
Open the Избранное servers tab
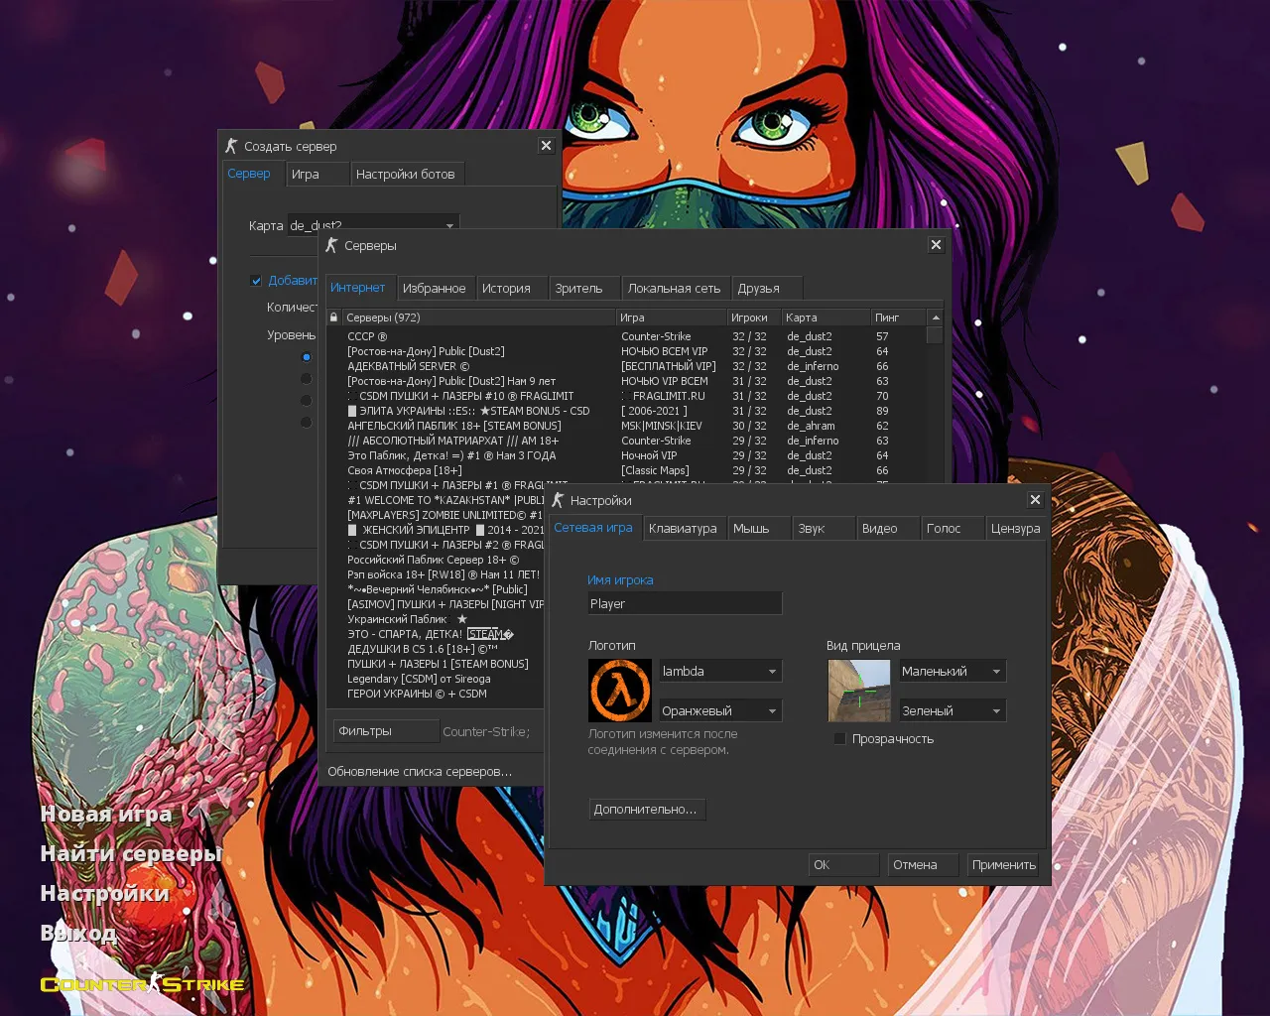pyautogui.click(x=434, y=289)
